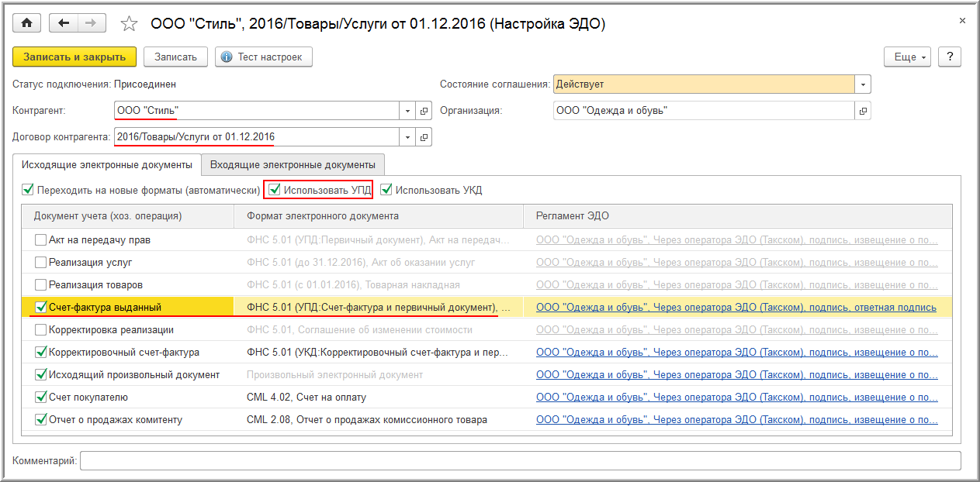Viewport: 980px width, 482px height.
Task: Switch to Входящие электронные документы tab
Action: [293, 164]
